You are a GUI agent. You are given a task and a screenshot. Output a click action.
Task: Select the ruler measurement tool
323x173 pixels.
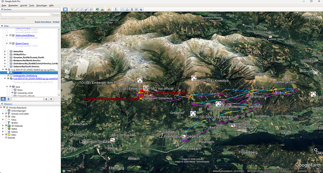pyautogui.click(x=116, y=10)
